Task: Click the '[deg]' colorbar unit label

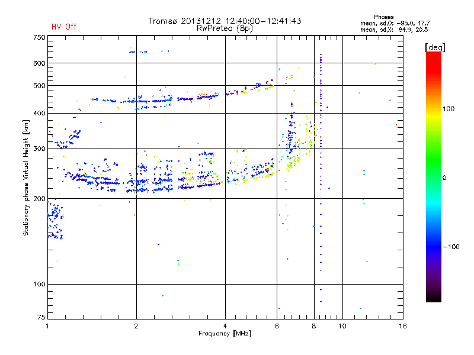Action: (x=435, y=47)
